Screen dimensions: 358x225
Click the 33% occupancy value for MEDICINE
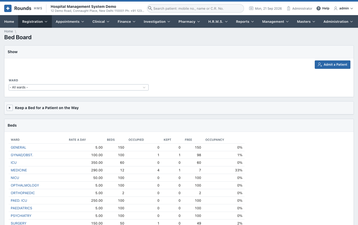pyautogui.click(x=239, y=170)
